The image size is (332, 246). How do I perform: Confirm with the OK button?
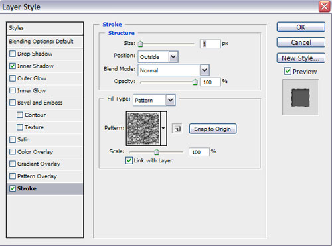pyautogui.click(x=301, y=27)
